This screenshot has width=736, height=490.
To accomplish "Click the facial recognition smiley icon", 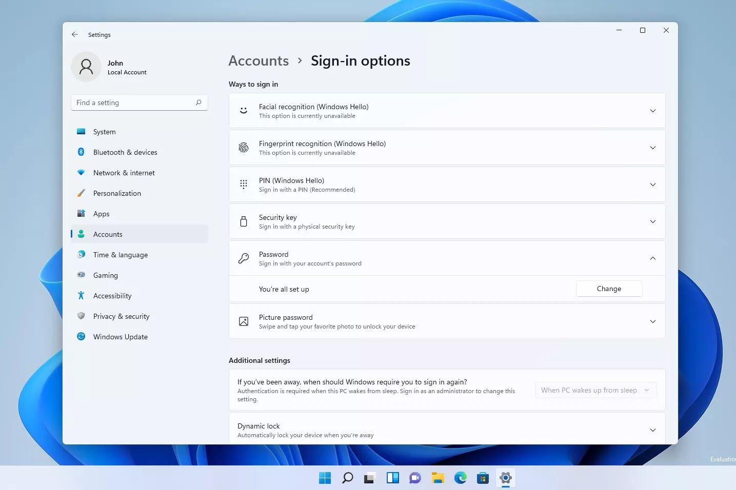I will point(244,110).
